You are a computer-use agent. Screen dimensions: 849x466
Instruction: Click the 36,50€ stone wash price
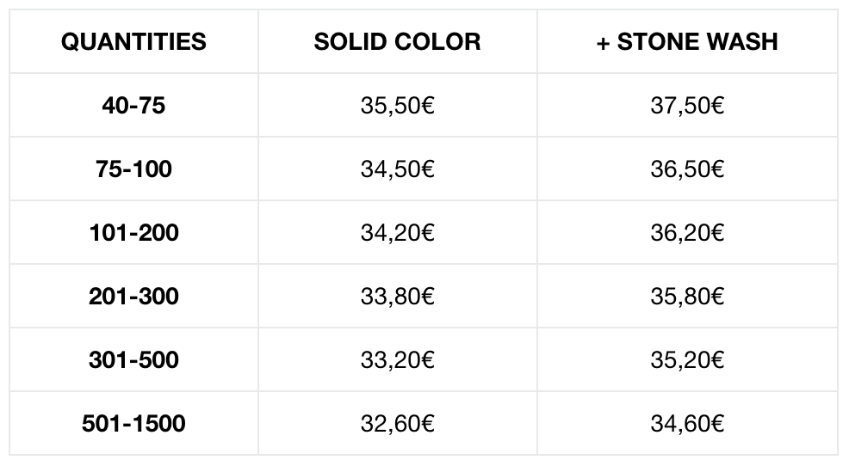click(687, 169)
